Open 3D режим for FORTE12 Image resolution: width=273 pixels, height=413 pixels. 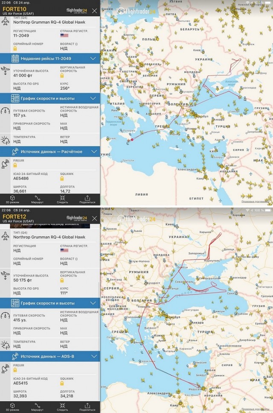(x=12, y=407)
